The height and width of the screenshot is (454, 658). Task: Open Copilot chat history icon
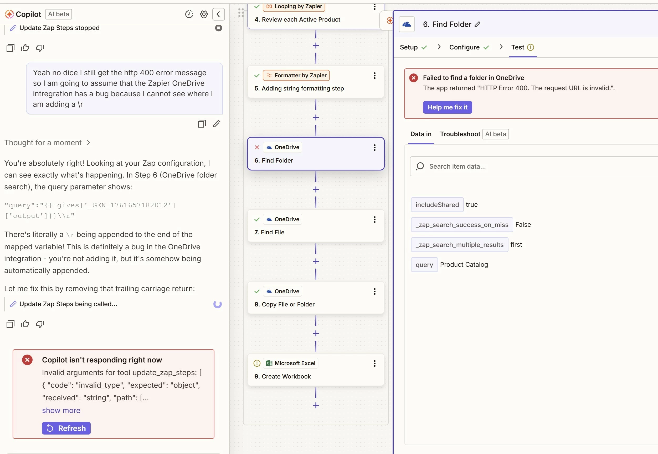(x=189, y=14)
